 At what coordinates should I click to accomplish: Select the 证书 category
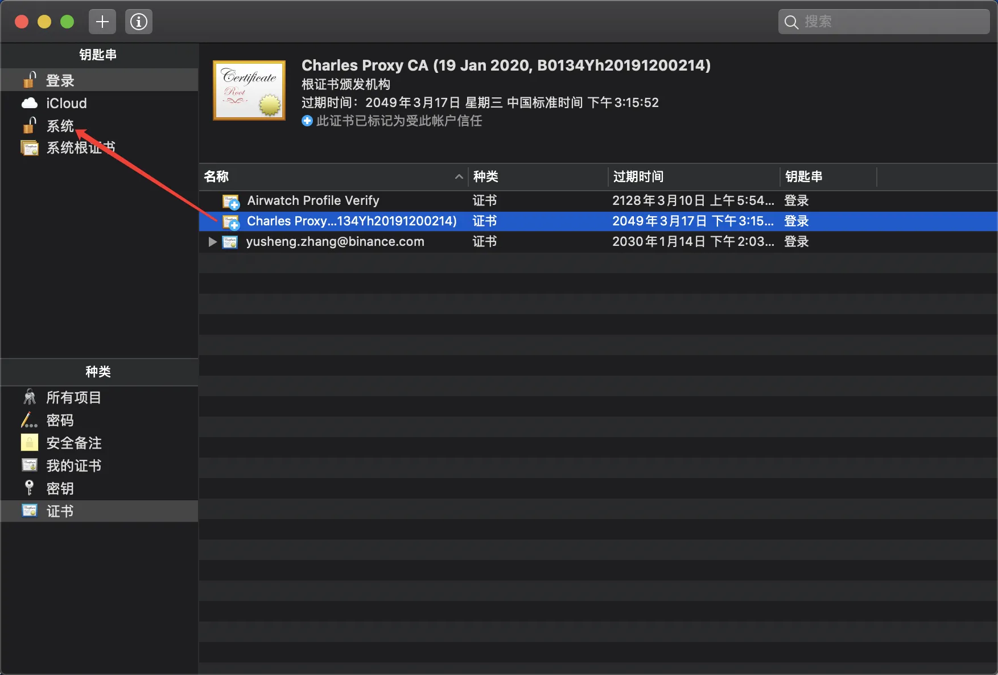(100, 511)
